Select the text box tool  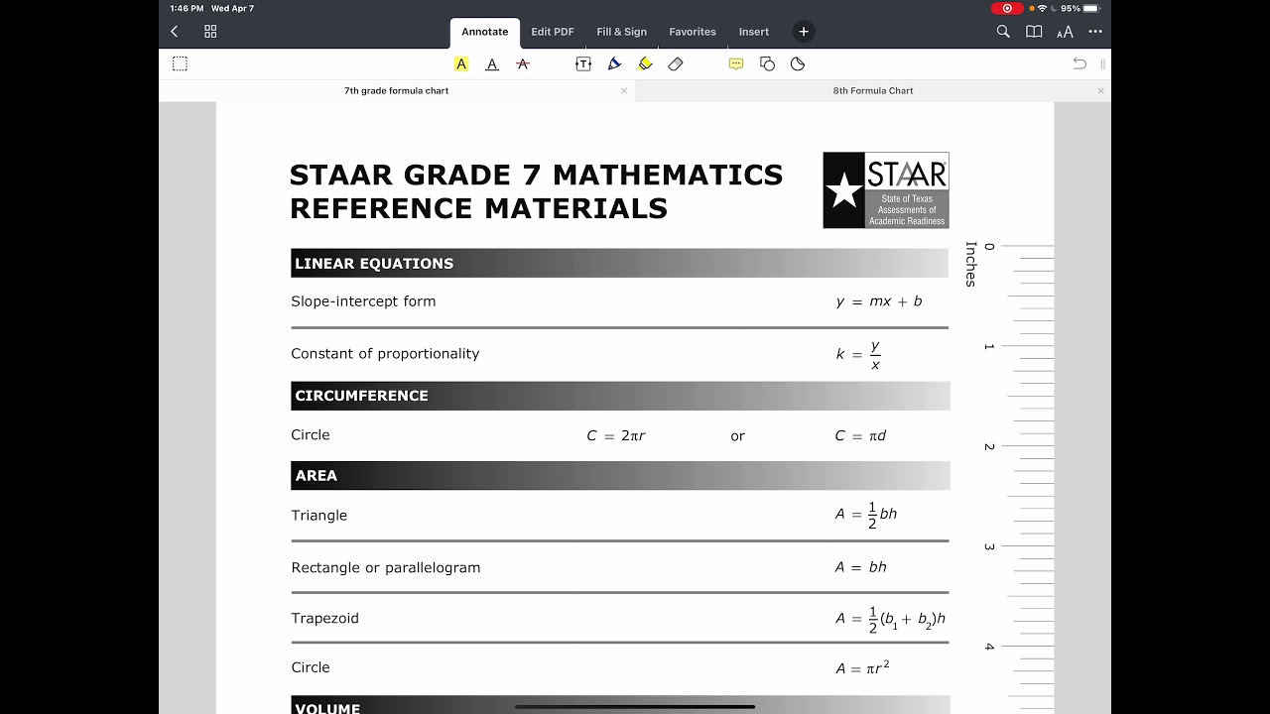click(x=583, y=63)
